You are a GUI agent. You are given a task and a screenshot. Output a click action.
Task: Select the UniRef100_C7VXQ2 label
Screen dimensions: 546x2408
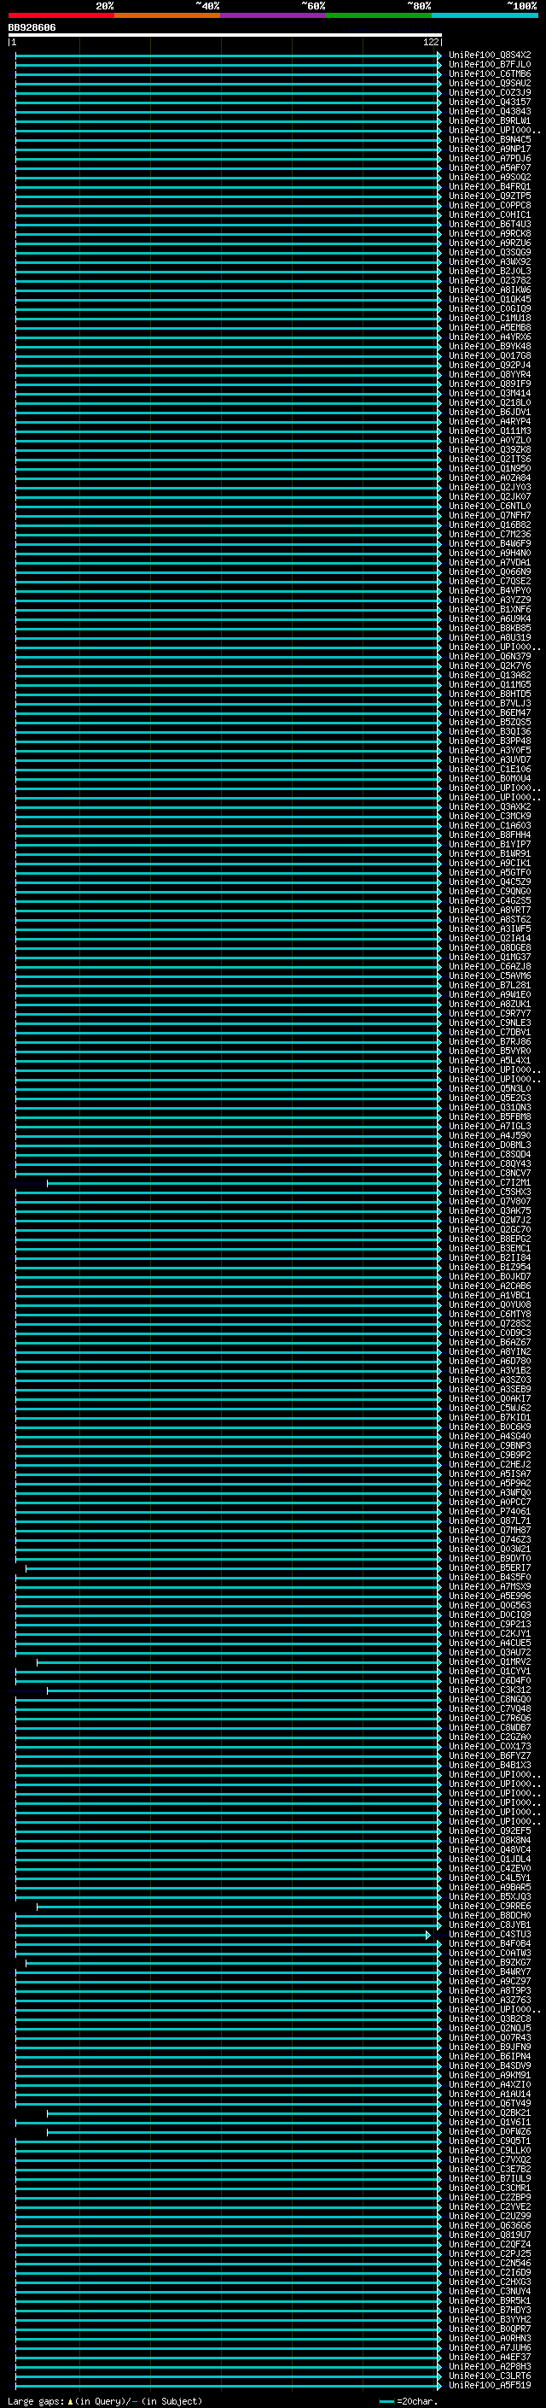coord(490,2159)
